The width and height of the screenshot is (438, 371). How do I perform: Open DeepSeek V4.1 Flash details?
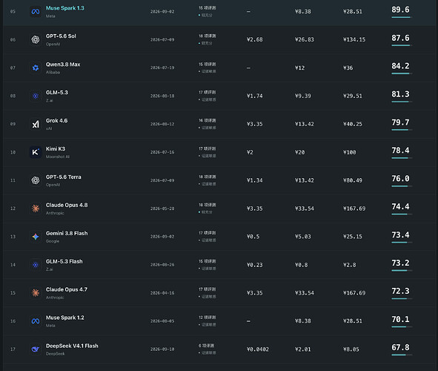click(x=72, y=346)
